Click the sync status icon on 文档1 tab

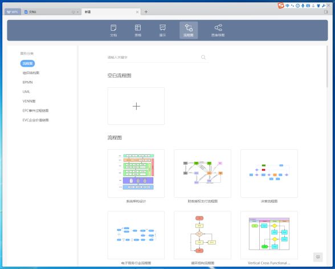(73, 12)
